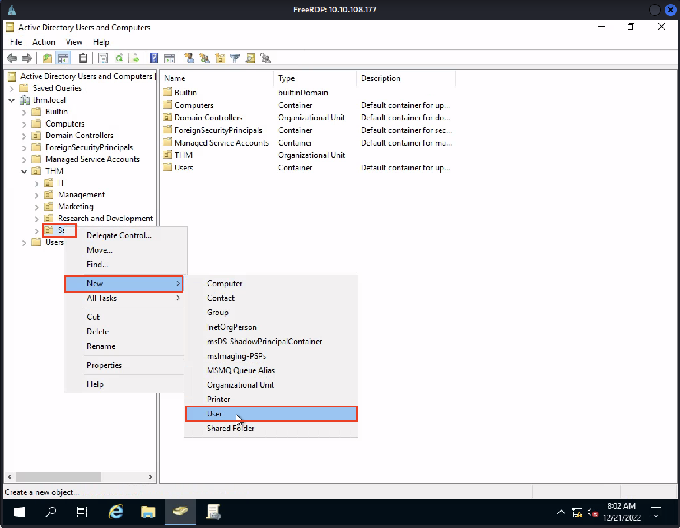
Task: Select User in New submenu
Action: tap(271, 414)
